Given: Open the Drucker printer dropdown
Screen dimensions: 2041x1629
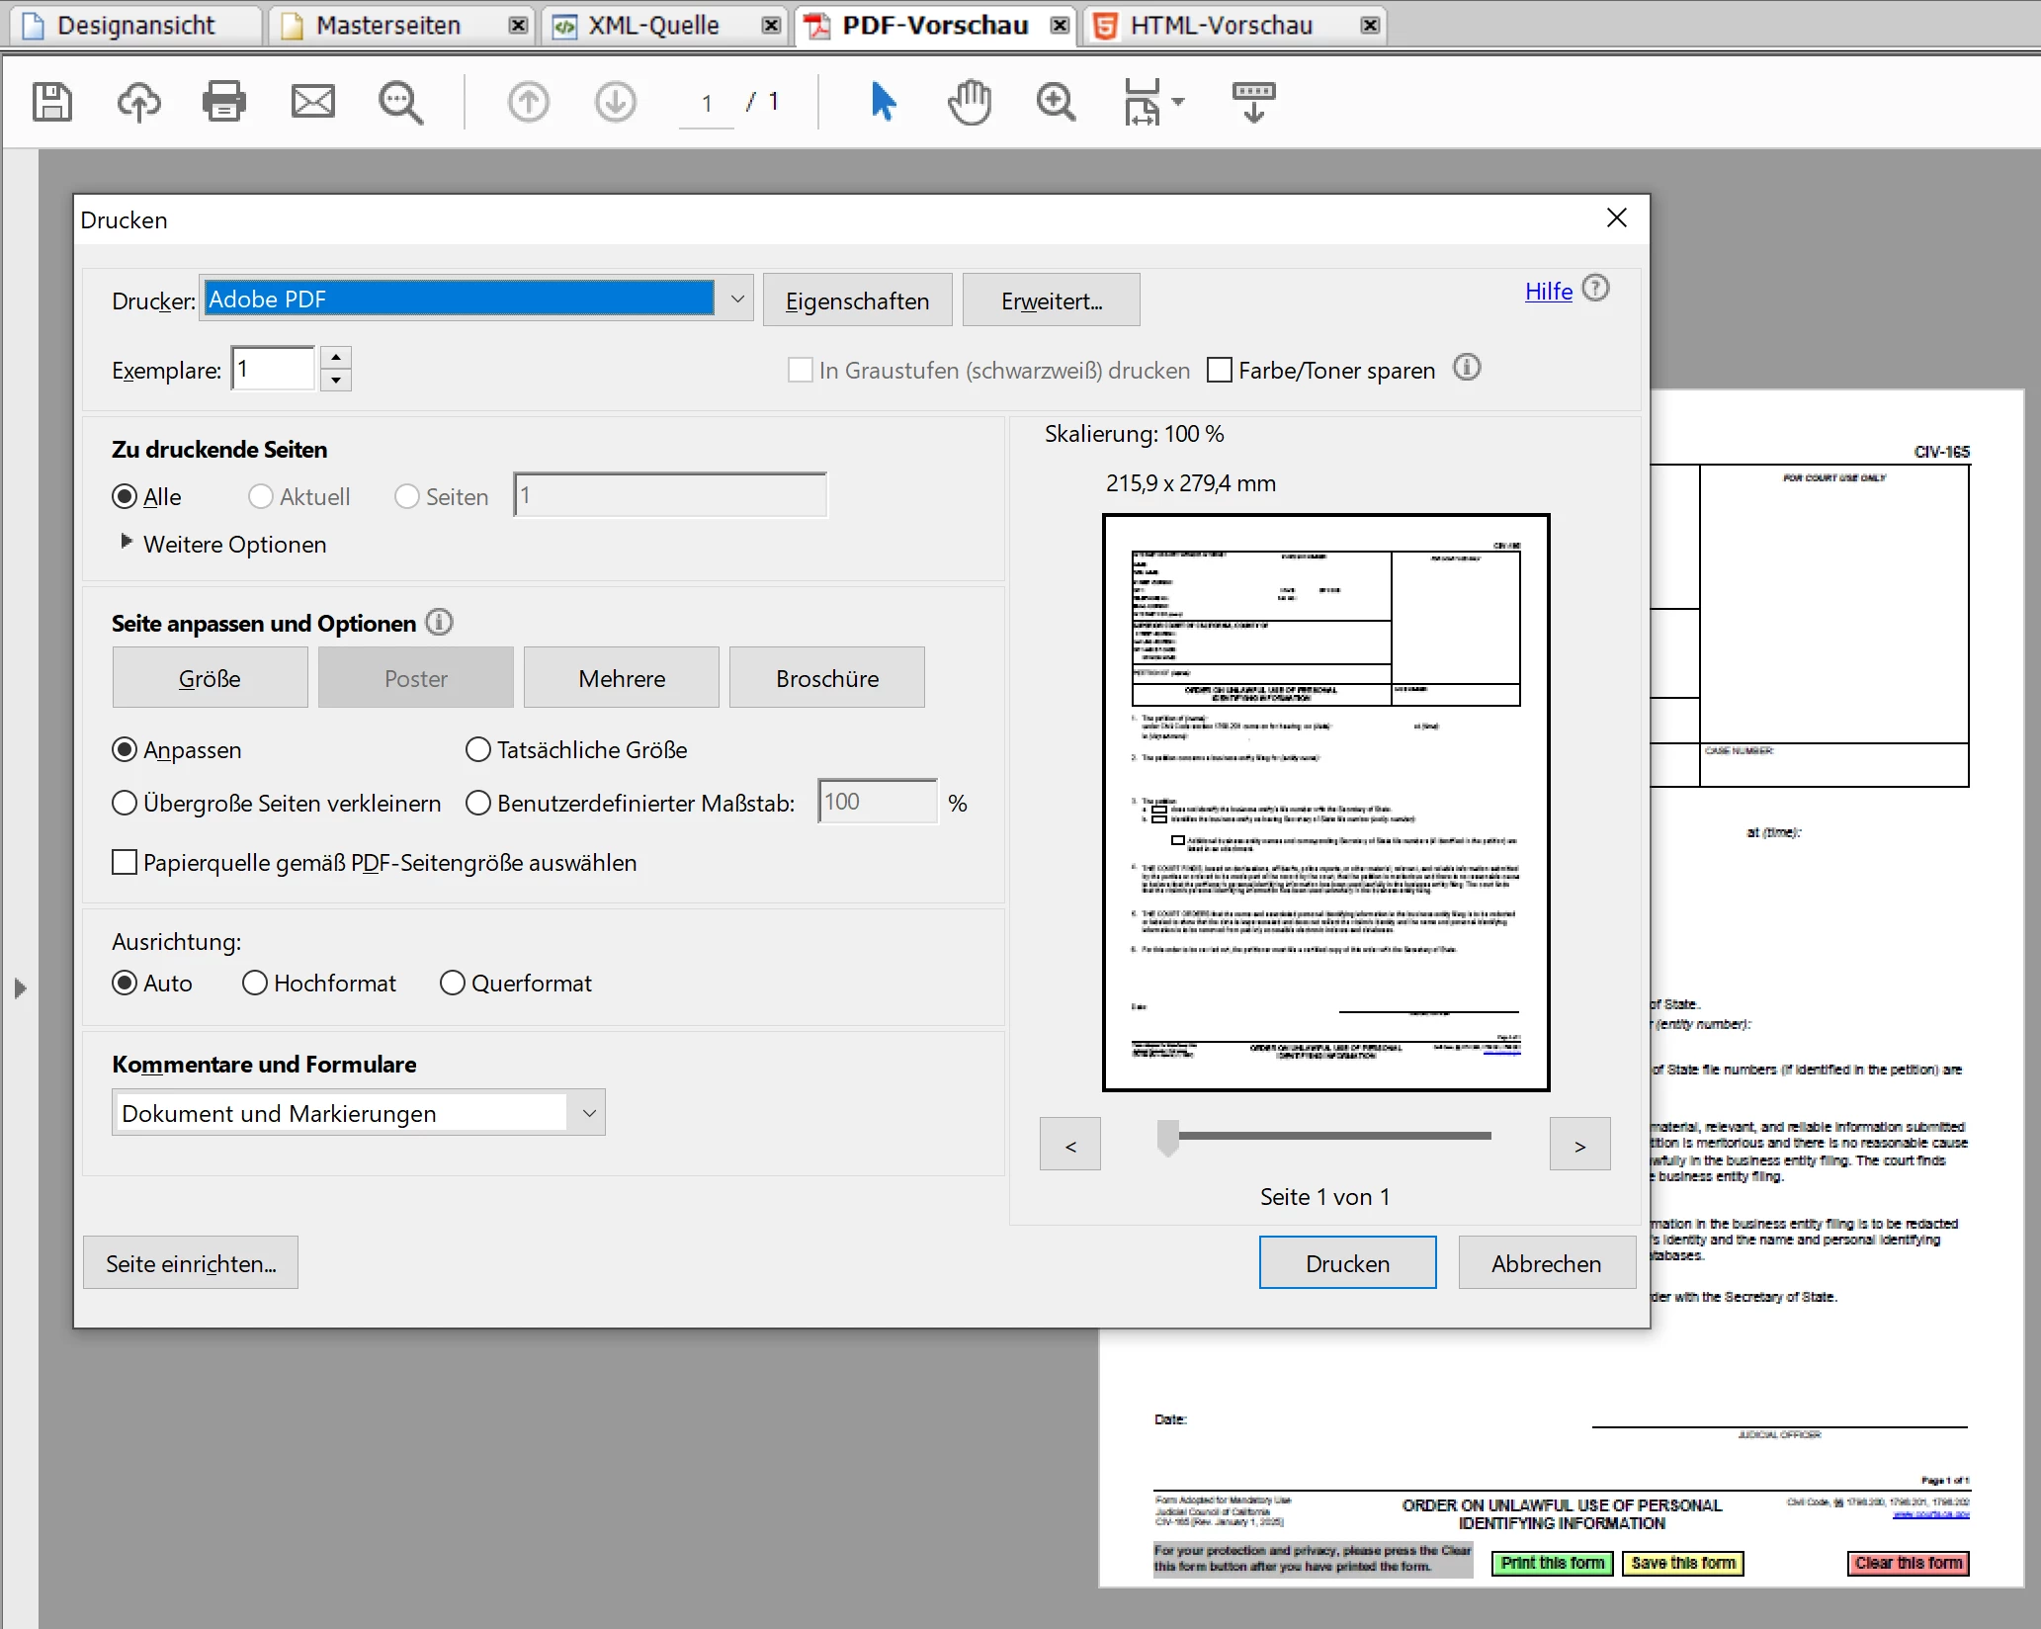Looking at the screenshot, I should [x=737, y=300].
